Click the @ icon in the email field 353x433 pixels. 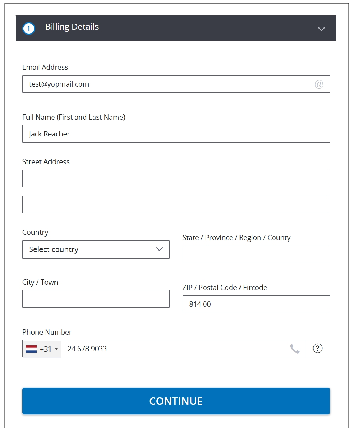click(319, 84)
